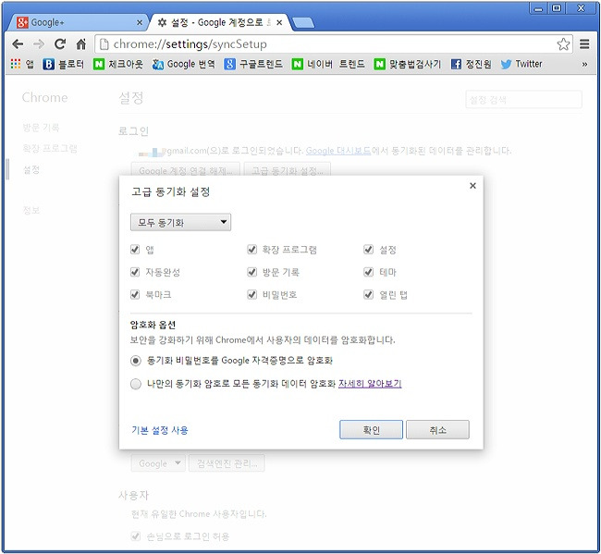Image resolution: width=601 pixels, height=554 pixels.
Task: Toggle the 확장 프로그램 sync checkbox
Action: pyautogui.click(x=251, y=250)
